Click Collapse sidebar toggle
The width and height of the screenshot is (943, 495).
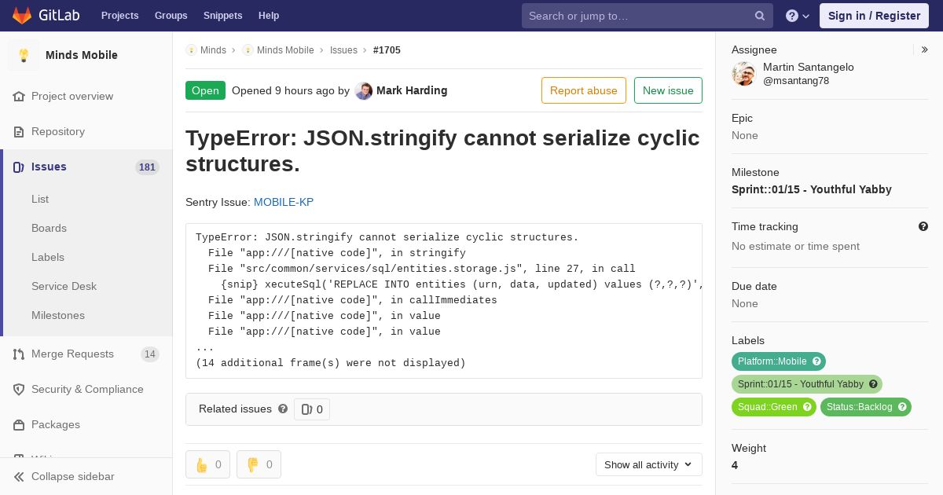coord(72,476)
